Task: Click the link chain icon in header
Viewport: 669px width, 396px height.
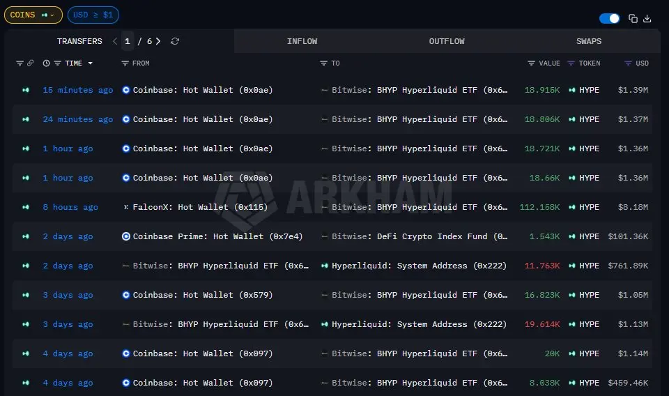Action: 30,63
